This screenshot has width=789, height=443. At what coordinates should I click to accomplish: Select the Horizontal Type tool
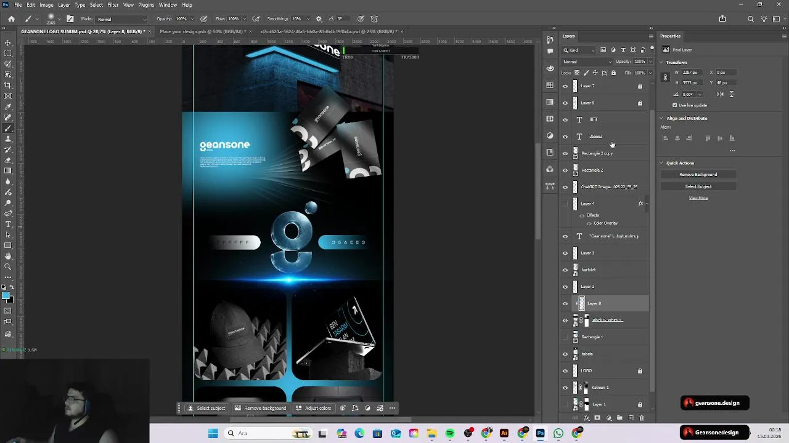click(x=8, y=224)
